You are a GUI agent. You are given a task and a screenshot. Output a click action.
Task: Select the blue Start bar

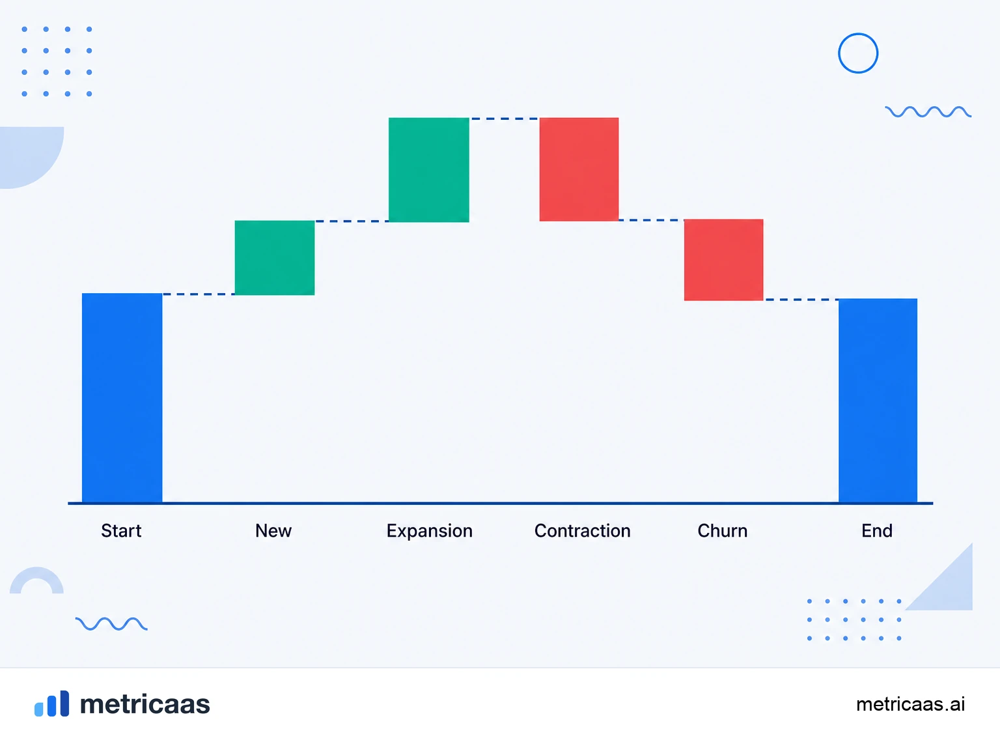click(x=122, y=398)
